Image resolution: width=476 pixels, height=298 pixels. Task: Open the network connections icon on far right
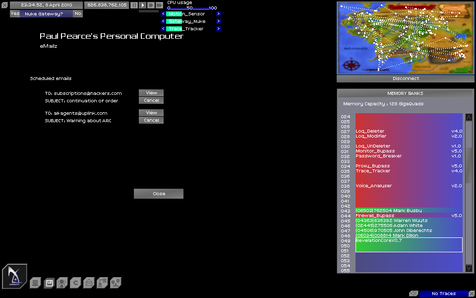pos(116,283)
